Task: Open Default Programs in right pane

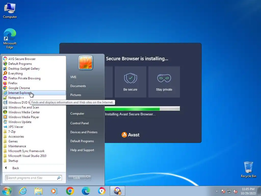Action: (x=82, y=141)
